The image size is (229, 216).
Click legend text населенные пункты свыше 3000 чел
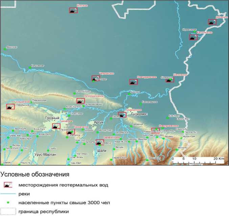coord(64,203)
